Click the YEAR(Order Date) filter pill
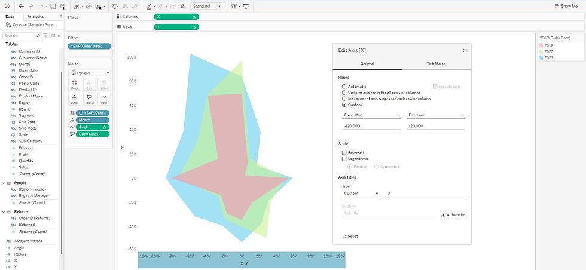586x270 pixels. [89, 47]
